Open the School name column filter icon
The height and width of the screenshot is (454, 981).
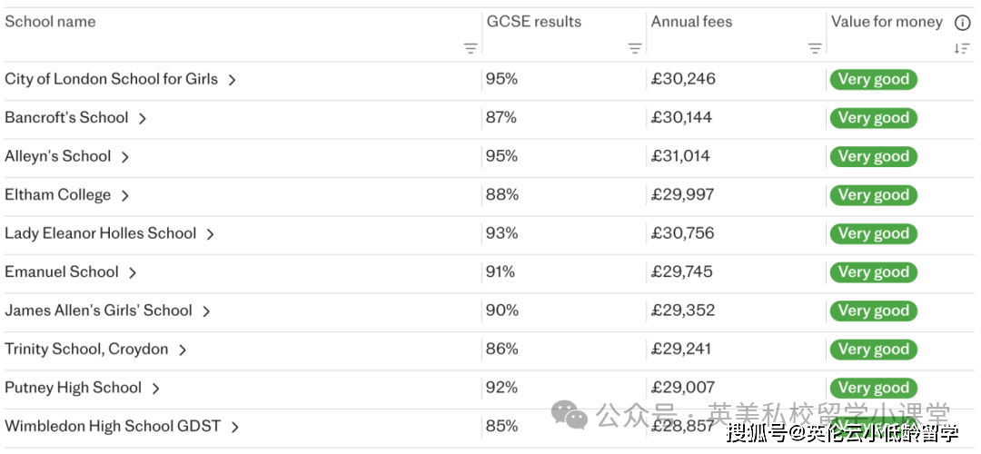471,49
